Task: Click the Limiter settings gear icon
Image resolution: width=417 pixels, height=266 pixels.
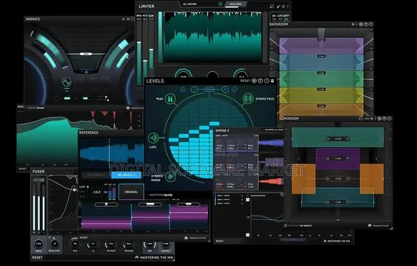Action: pyautogui.click(x=284, y=6)
